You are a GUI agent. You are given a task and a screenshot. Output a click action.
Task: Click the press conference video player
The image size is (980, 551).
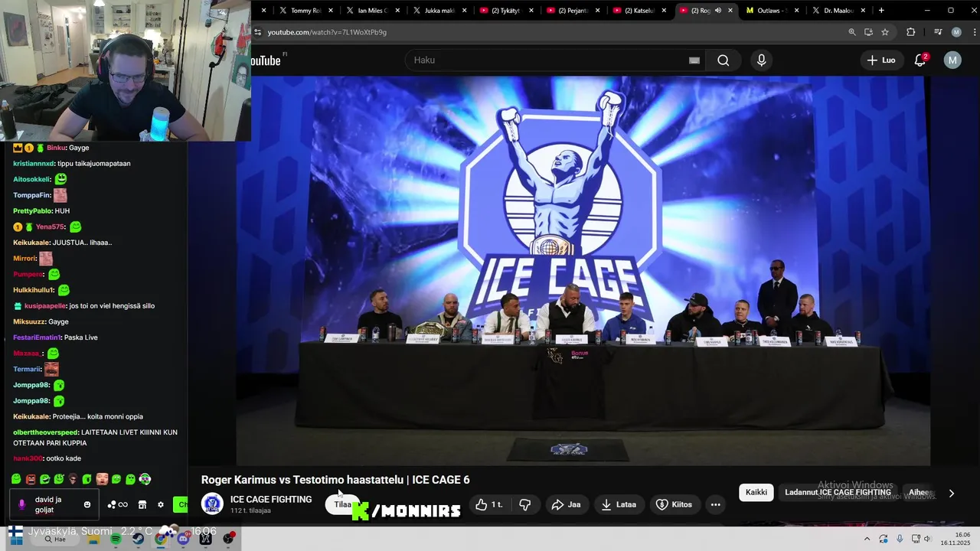pos(583,270)
